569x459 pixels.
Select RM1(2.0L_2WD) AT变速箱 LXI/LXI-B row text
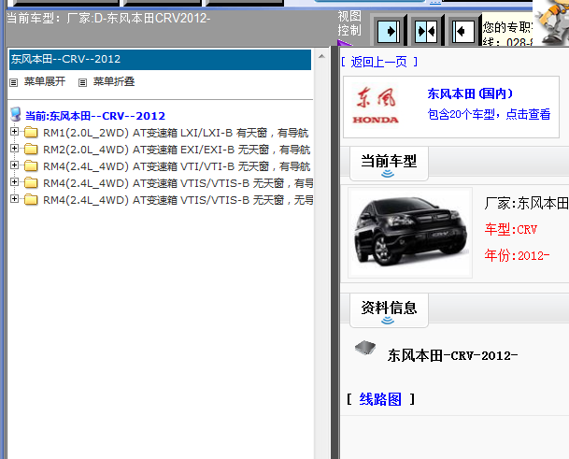(176, 133)
